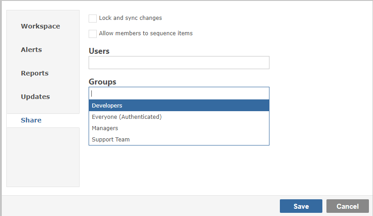Save the sharing settings

click(301, 206)
